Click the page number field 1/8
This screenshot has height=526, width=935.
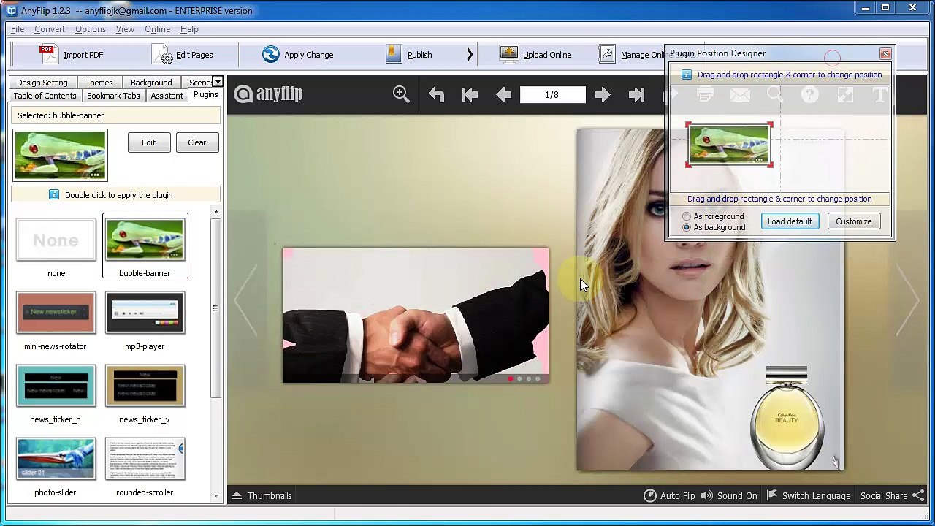point(552,94)
